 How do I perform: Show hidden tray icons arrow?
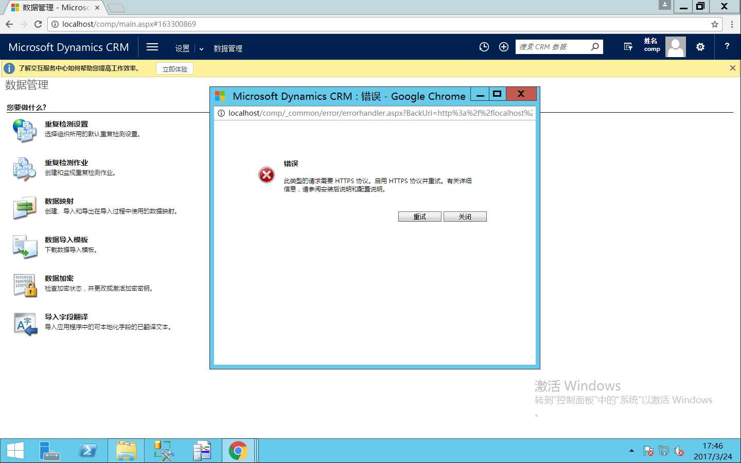point(631,451)
